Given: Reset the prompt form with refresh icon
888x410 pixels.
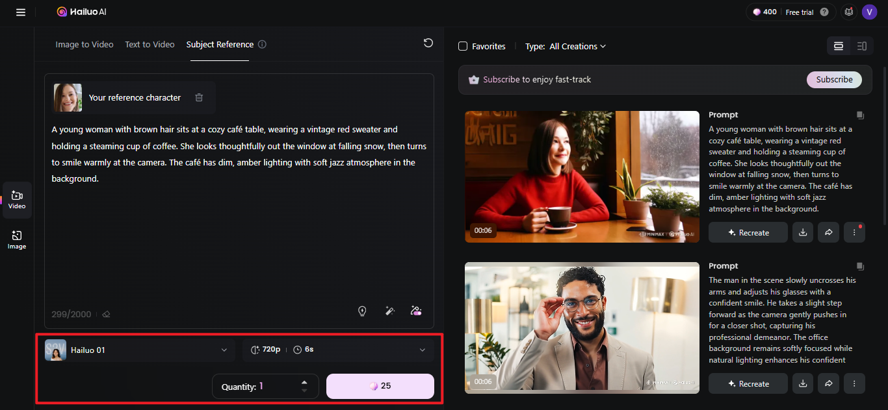Looking at the screenshot, I should click(x=428, y=43).
